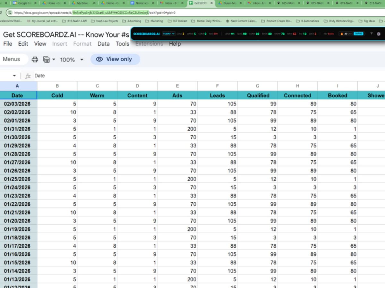This screenshot has height=288, width=385.
Task: Open the filter views table icon
Action: tap(46, 60)
